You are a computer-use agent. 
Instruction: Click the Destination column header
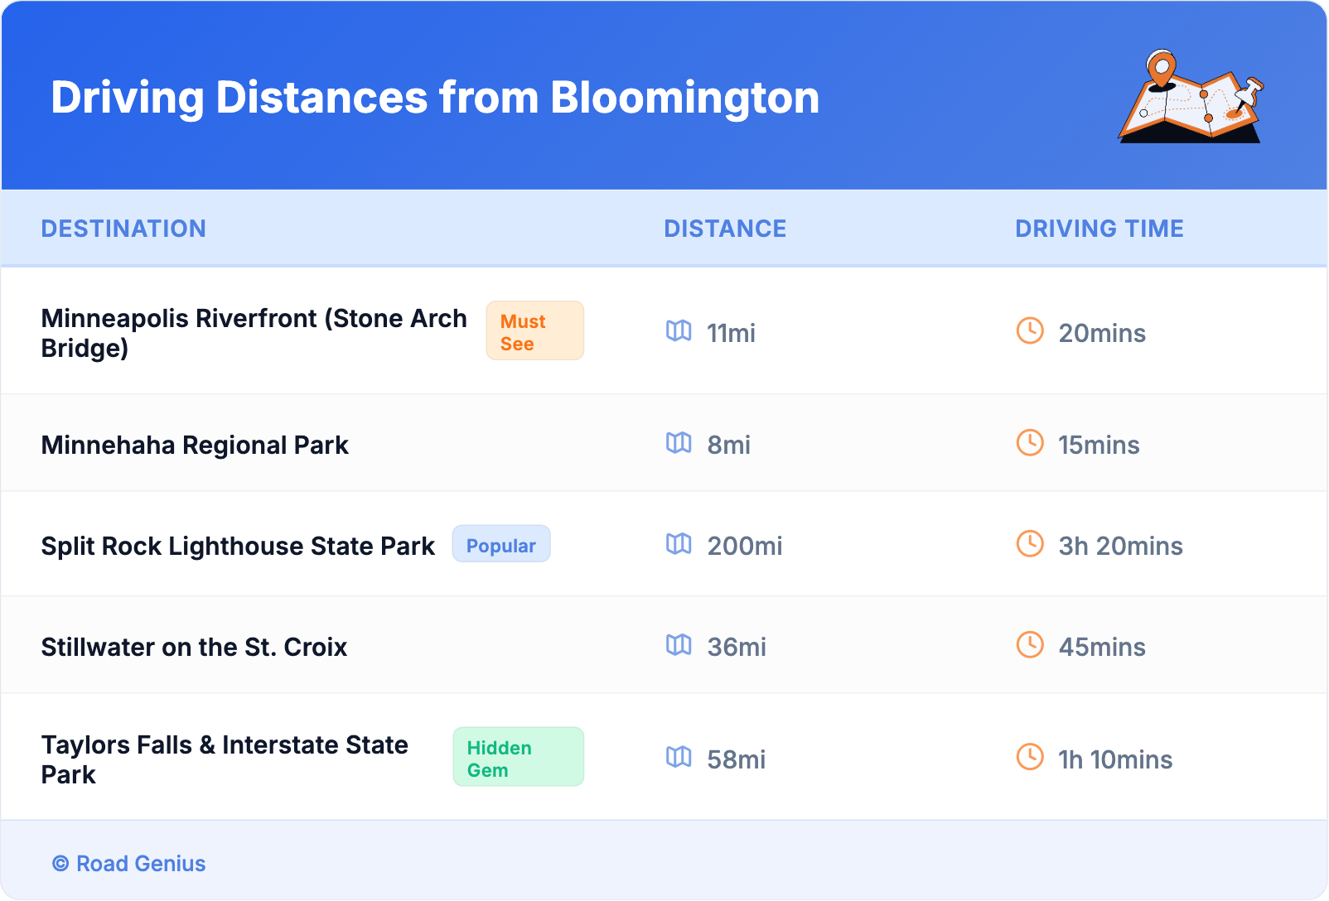(x=123, y=229)
